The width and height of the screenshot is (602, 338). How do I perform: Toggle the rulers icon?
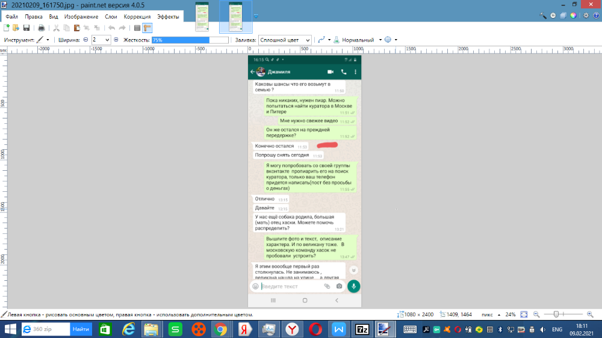click(147, 28)
